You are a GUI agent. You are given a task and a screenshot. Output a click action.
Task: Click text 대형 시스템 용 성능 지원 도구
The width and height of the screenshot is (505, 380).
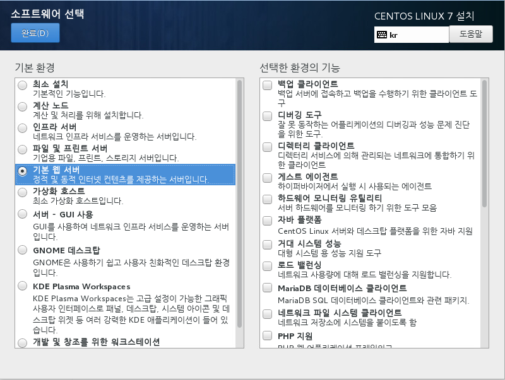[x=330, y=253]
